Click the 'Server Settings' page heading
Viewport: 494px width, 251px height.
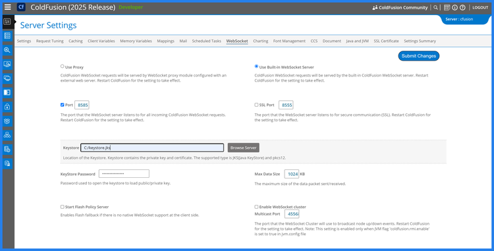click(x=48, y=25)
